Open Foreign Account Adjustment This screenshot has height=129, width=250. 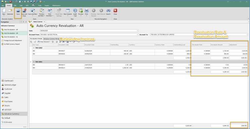pos(13,41)
